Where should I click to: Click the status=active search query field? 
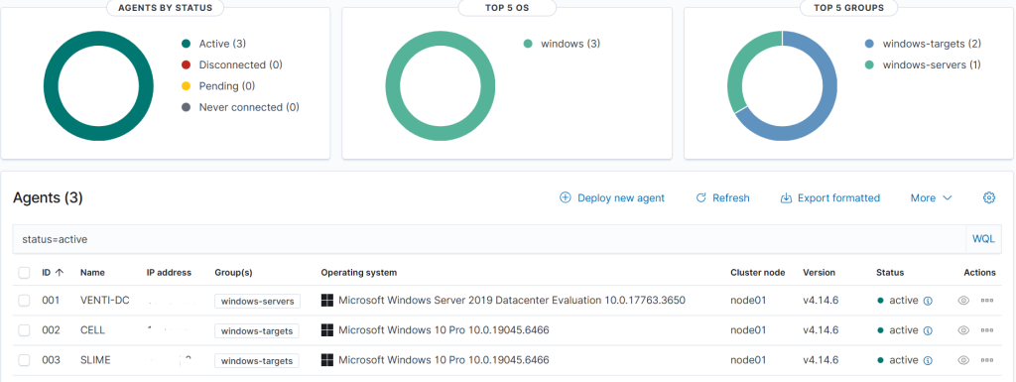(x=489, y=239)
